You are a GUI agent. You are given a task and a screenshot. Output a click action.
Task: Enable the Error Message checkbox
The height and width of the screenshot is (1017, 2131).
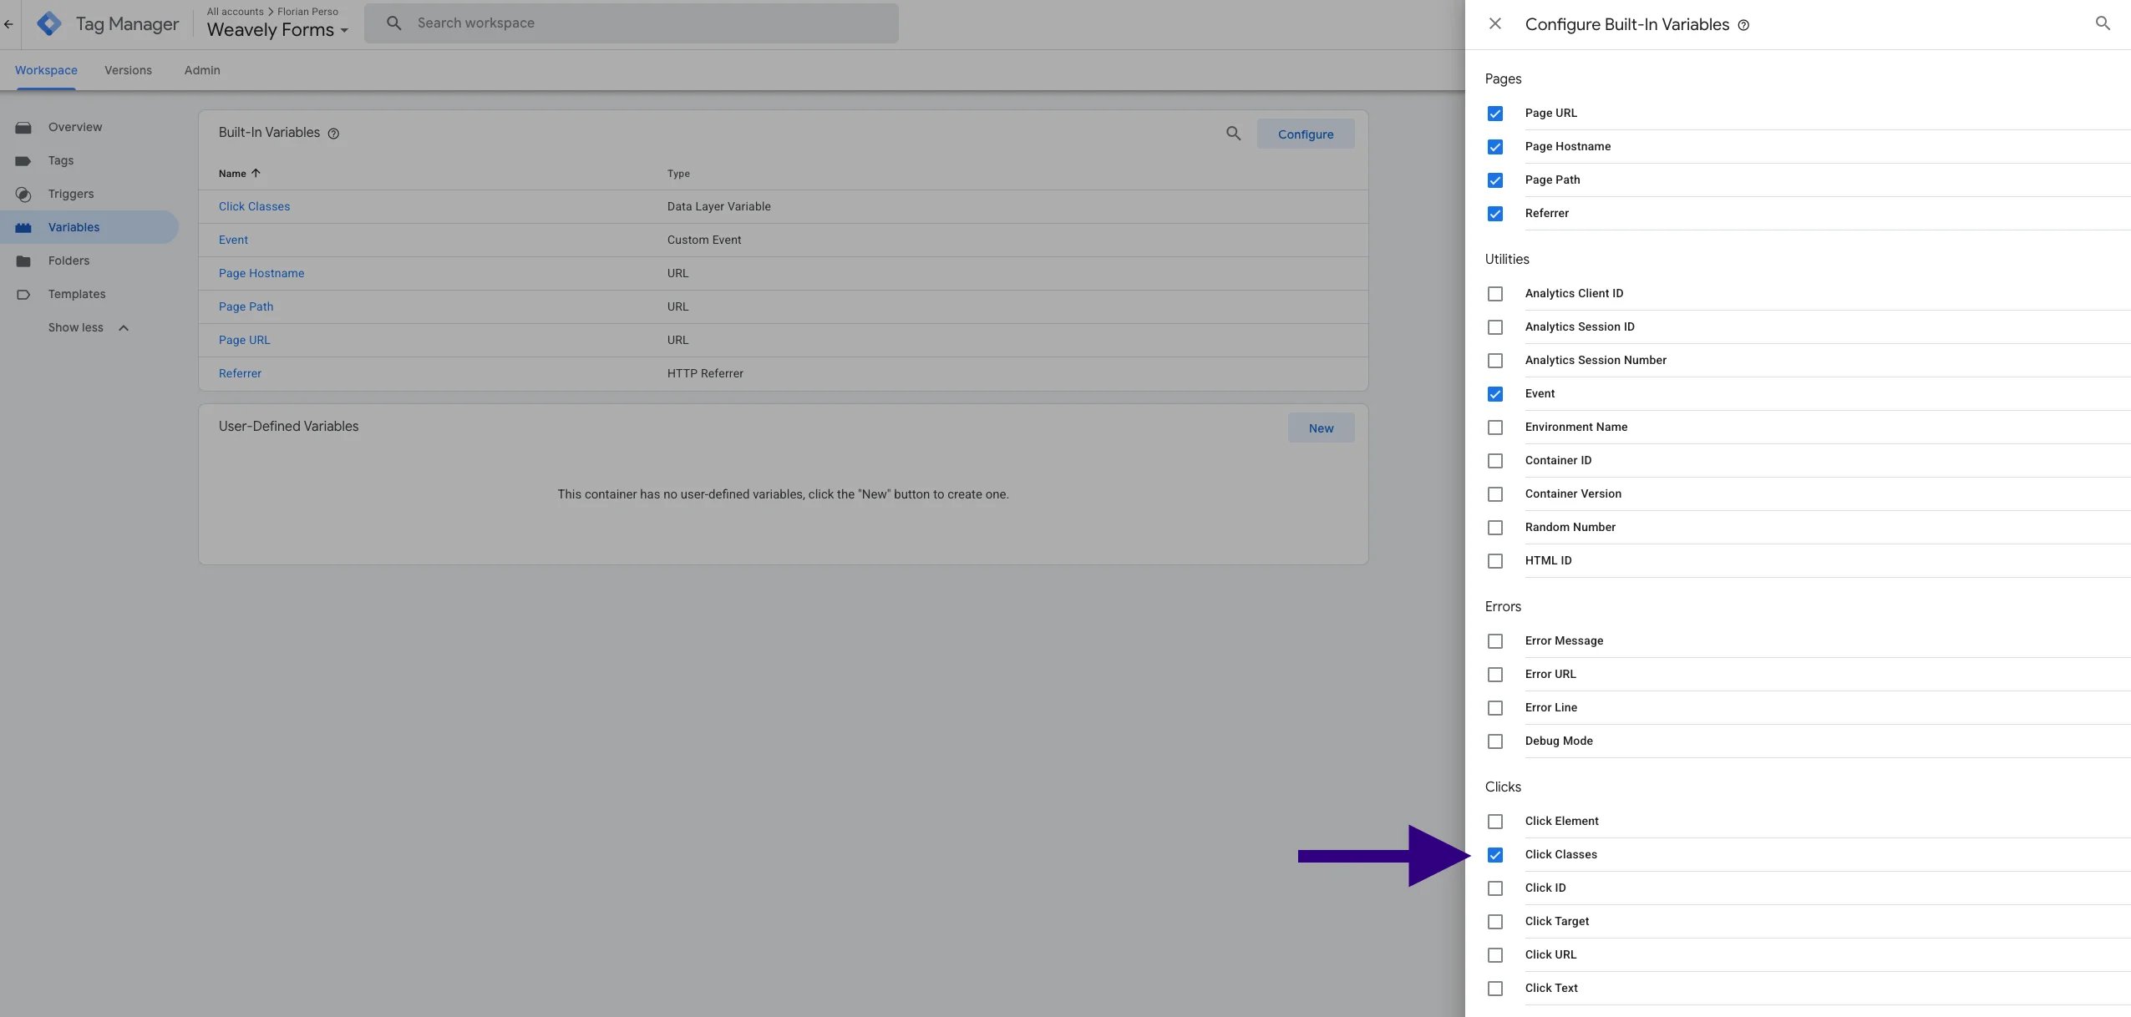click(x=1495, y=641)
